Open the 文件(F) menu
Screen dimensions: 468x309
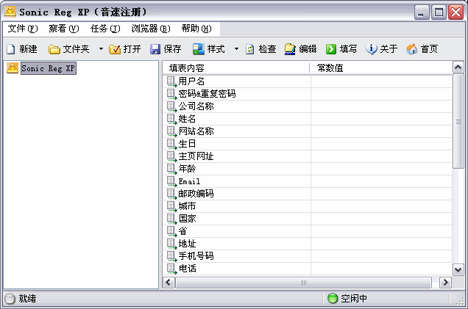click(x=23, y=29)
